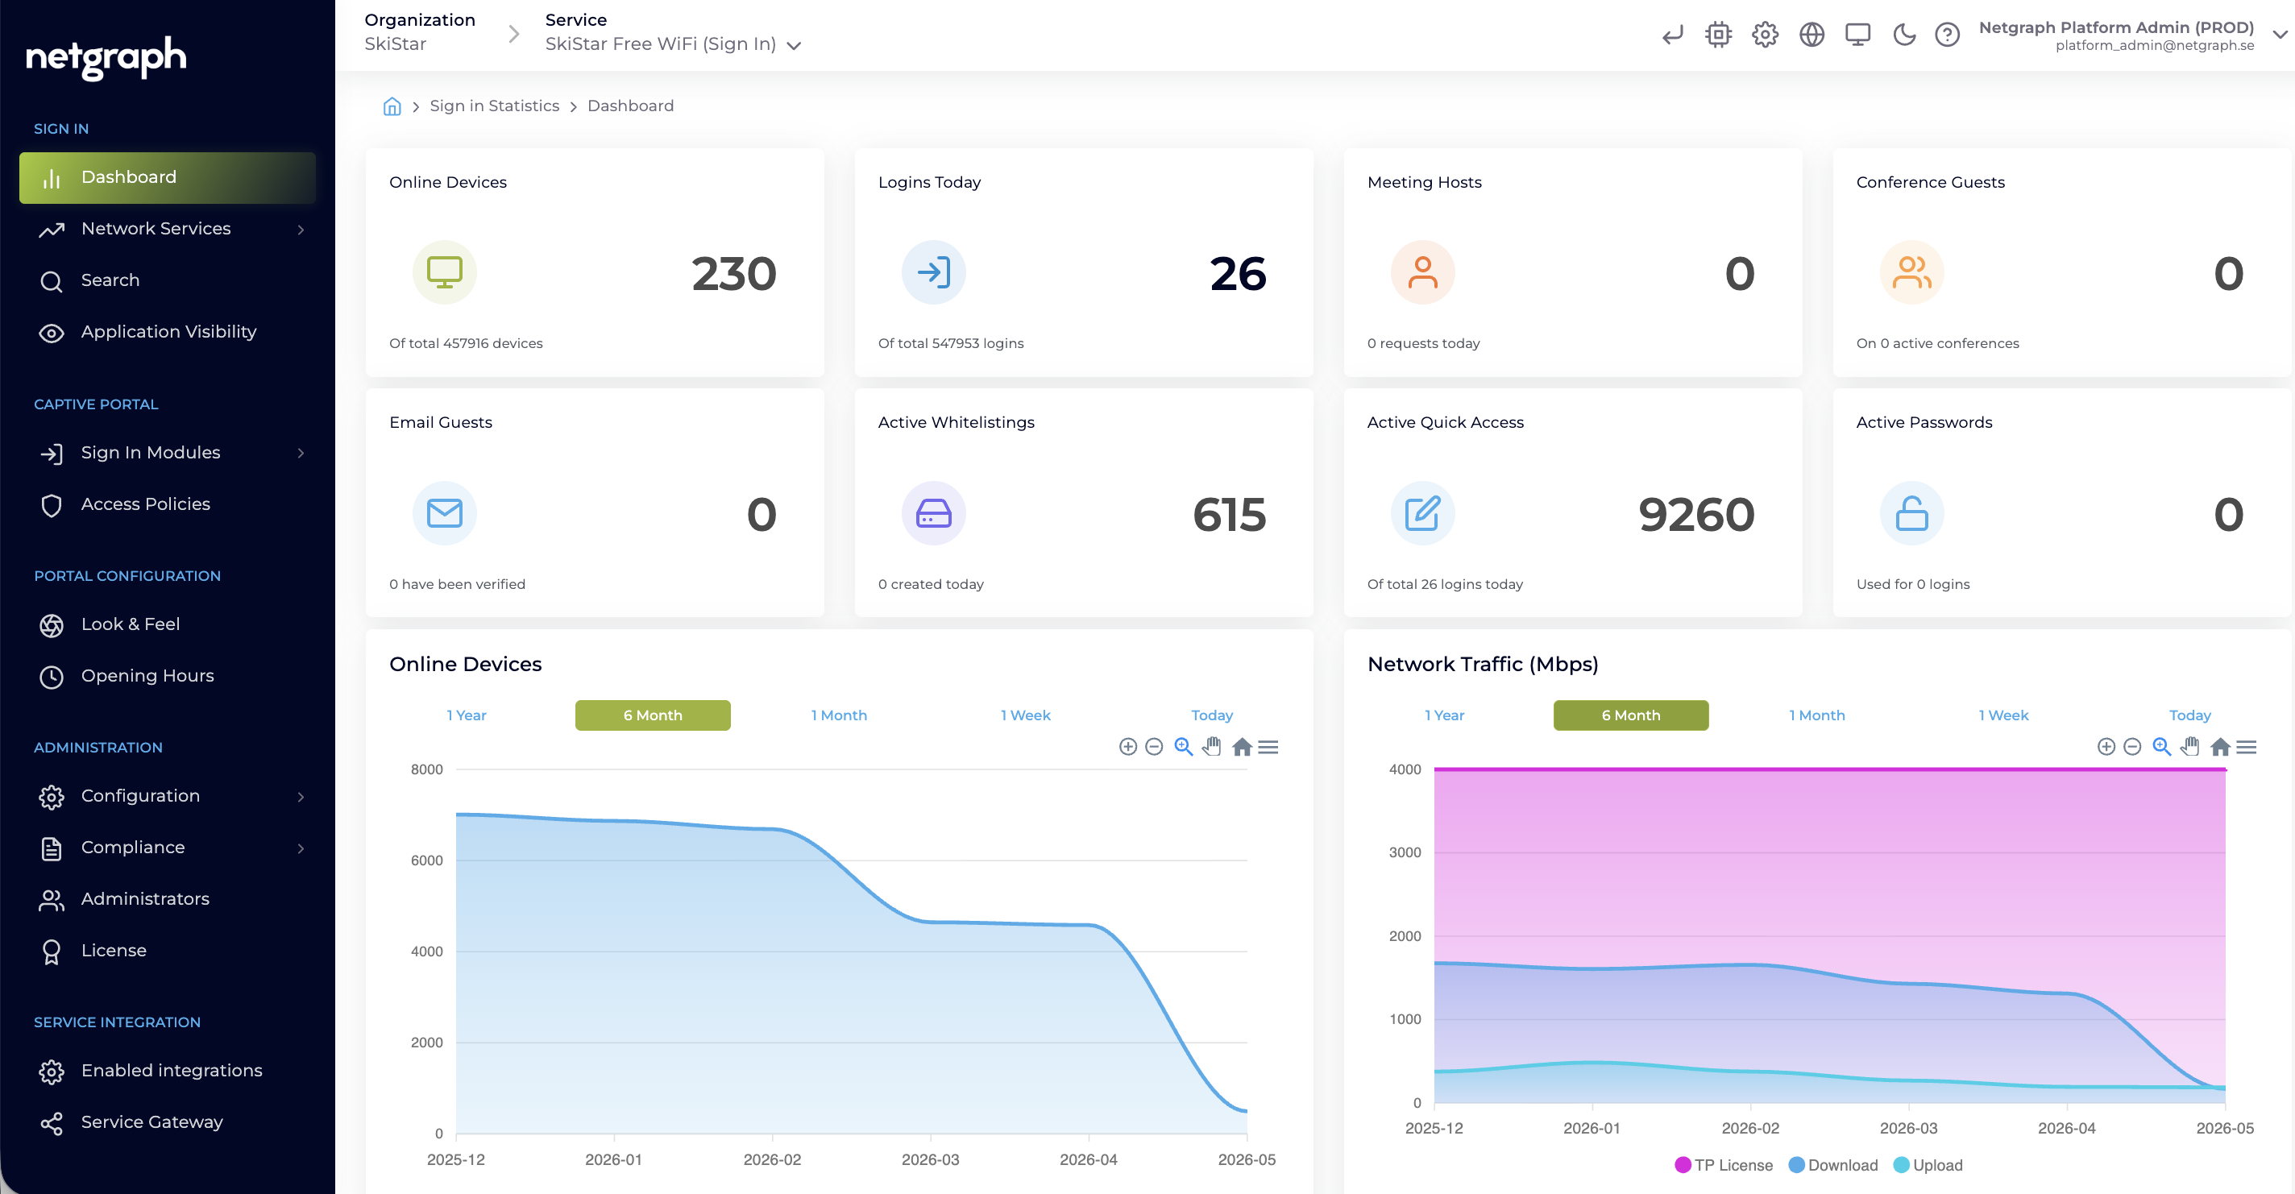Image resolution: width=2295 pixels, height=1194 pixels.
Task: Click the Active Passwords unlock icon
Action: [x=1912, y=513]
